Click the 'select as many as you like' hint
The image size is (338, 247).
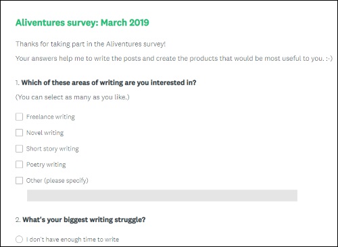pos(72,97)
